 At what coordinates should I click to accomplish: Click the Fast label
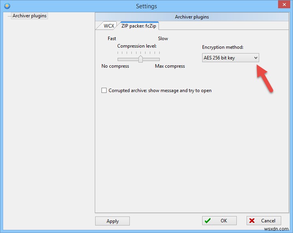tap(112, 39)
